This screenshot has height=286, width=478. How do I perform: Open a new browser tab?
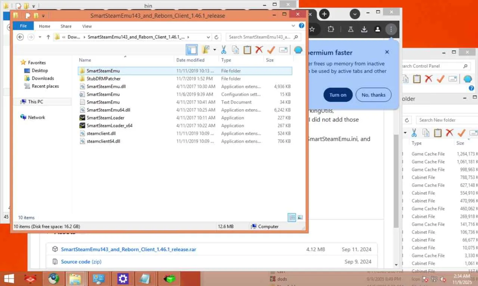[x=324, y=14]
